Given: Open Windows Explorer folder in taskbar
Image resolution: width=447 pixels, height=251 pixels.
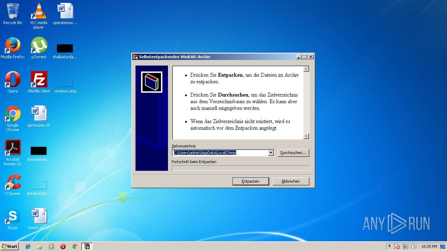Looking at the screenshot, I should pos(39,246).
